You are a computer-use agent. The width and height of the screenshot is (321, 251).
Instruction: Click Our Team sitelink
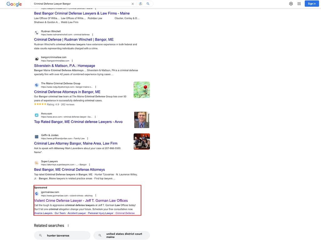tap(60, 213)
